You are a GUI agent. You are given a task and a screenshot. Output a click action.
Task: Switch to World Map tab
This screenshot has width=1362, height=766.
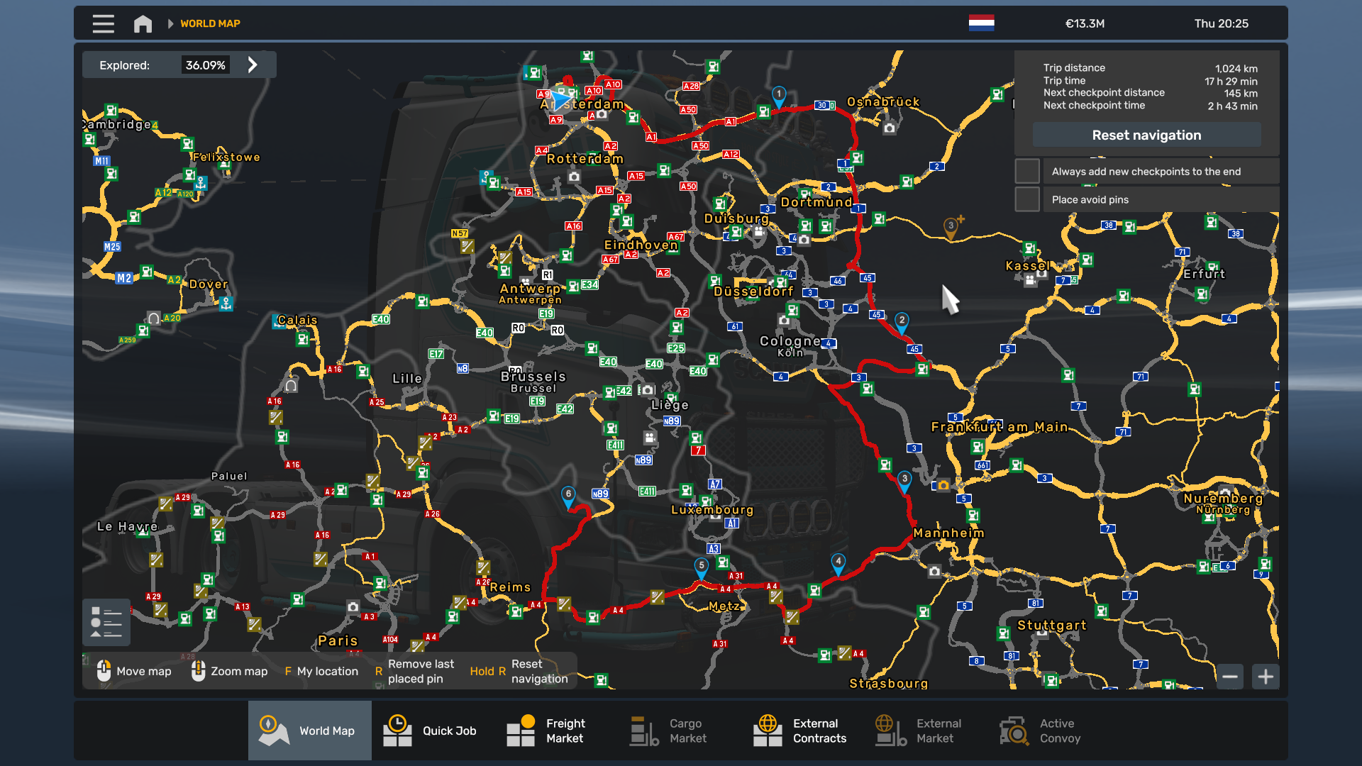click(309, 731)
